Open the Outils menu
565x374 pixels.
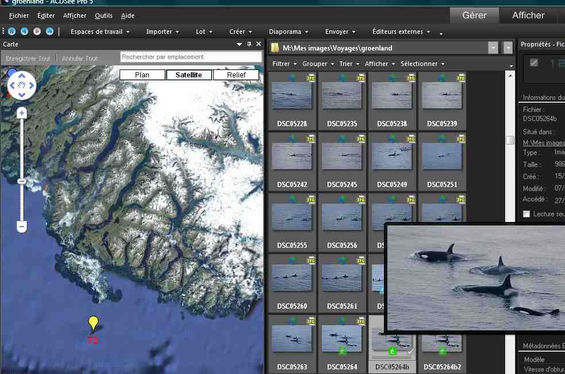[x=103, y=15]
